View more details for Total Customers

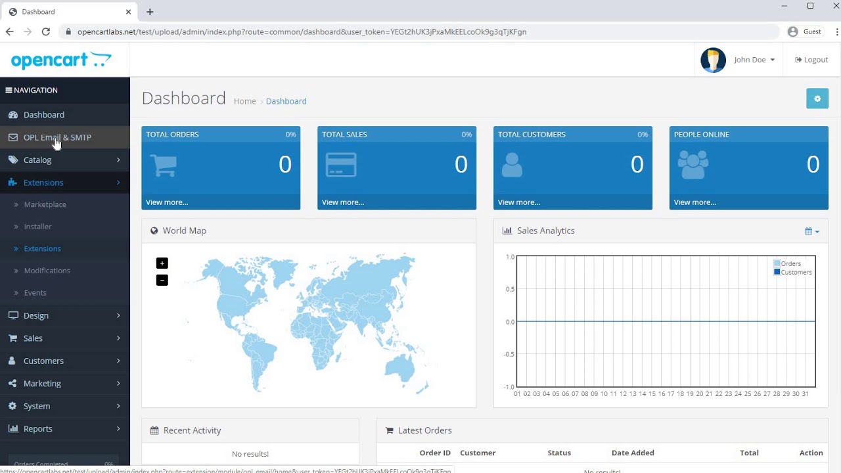pos(519,202)
